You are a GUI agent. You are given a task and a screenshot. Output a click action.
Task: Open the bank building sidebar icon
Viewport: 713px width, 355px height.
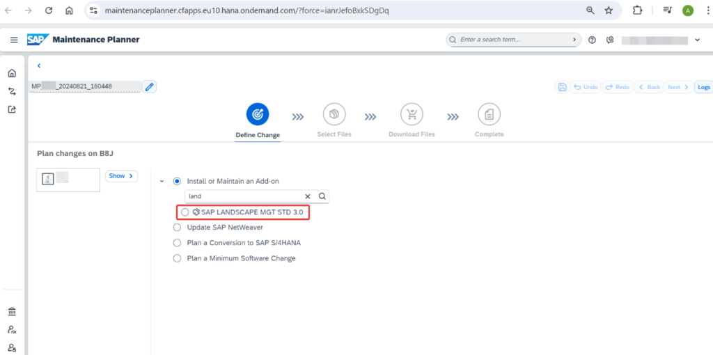point(13,312)
